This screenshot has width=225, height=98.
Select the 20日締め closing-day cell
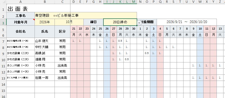120,22
